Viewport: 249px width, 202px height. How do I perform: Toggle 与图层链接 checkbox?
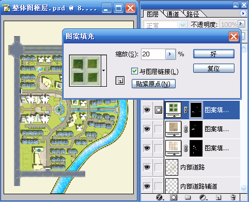134,71
